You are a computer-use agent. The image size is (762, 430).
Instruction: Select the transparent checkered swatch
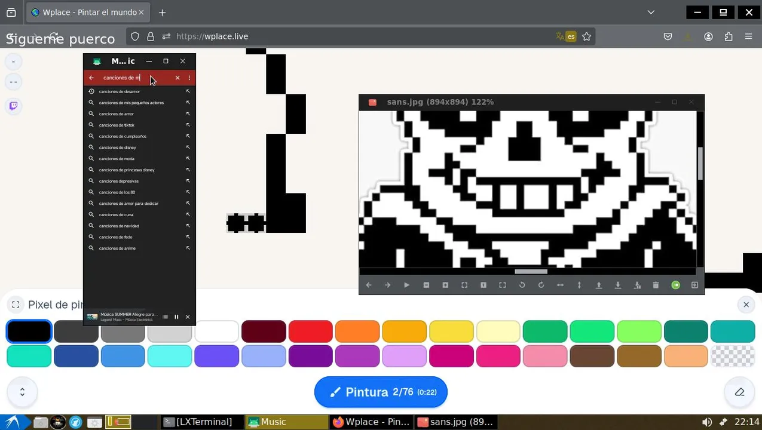733,356
